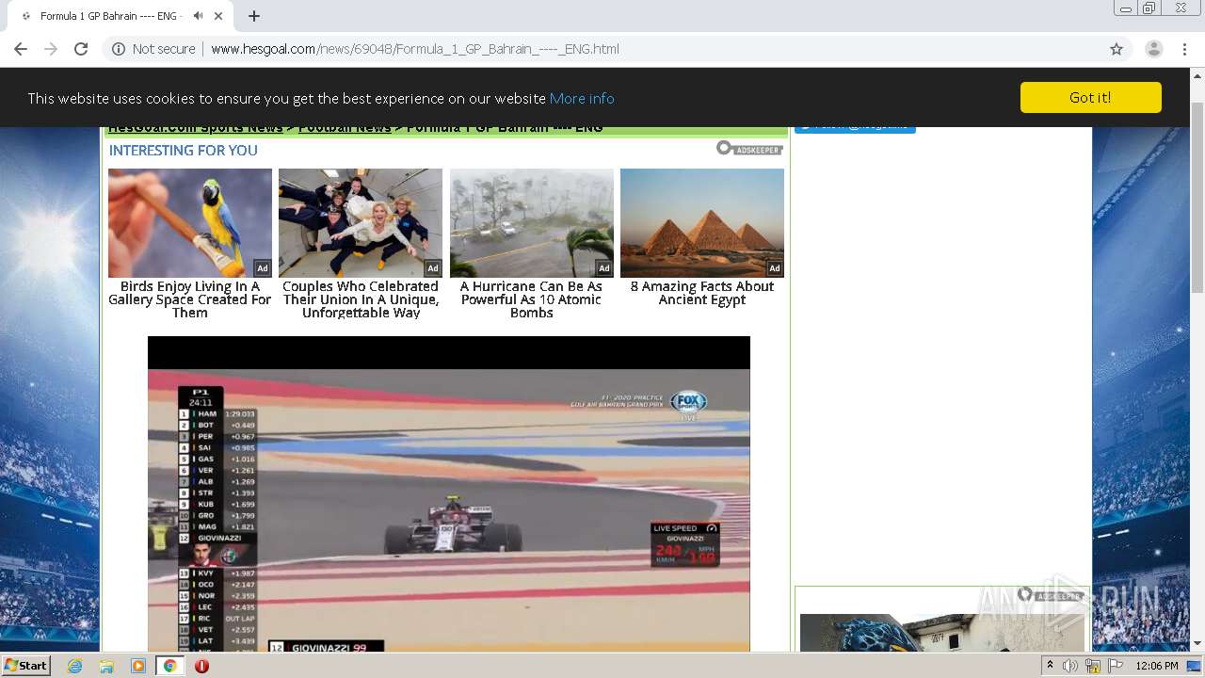This screenshot has height=678, width=1205.
Task: Open the Chrome profile avatar
Action: (1153, 49)
